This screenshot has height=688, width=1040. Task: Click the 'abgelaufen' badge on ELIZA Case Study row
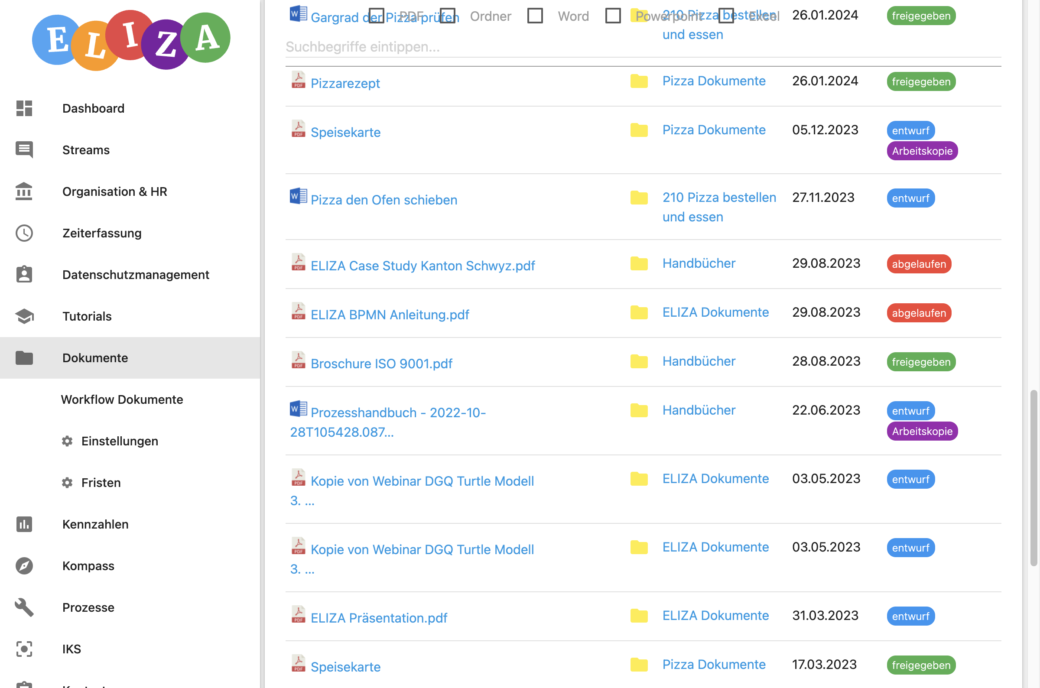pyautogui.click(x=918, y=264)
